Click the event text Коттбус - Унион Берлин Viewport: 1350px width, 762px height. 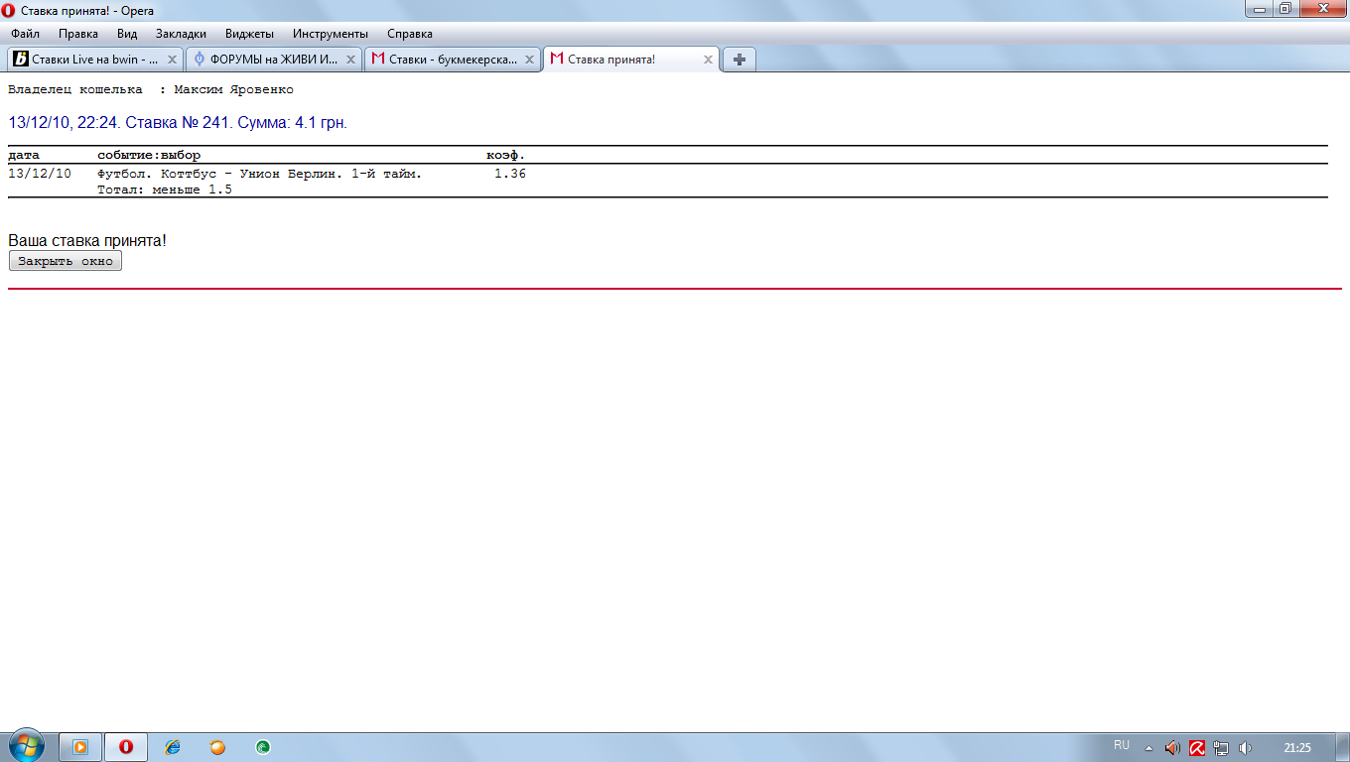click(252, 174)
